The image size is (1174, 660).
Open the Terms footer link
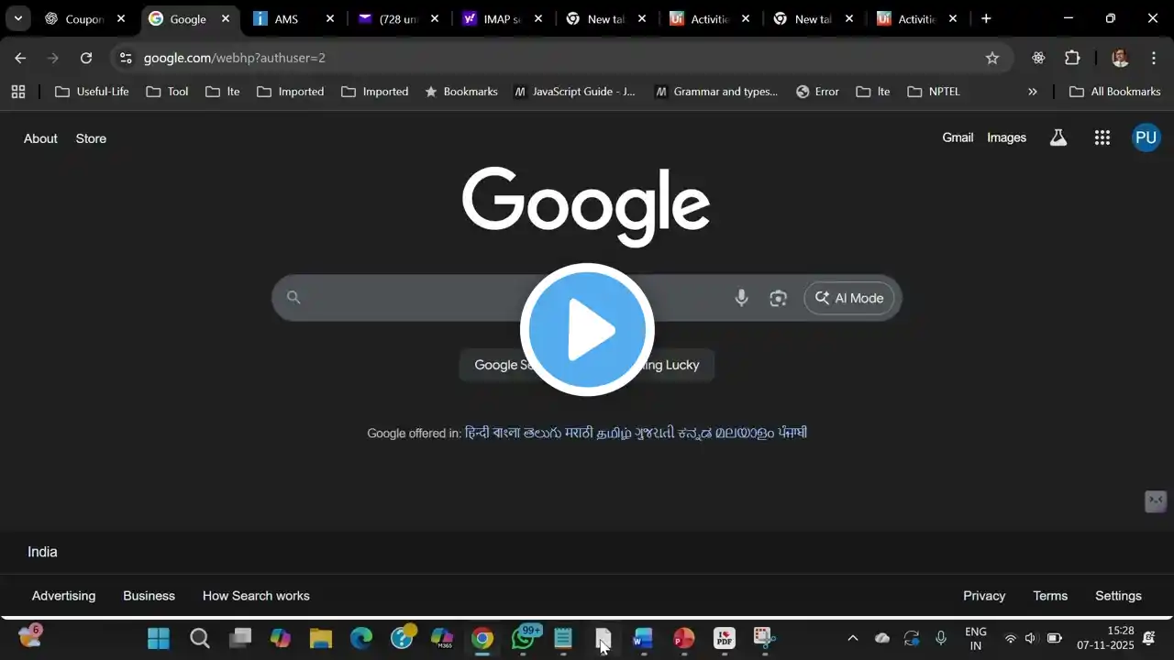1050,596
